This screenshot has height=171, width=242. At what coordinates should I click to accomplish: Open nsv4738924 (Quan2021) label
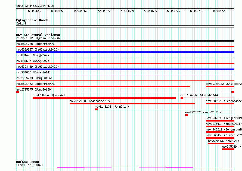(x=49, y=95)
